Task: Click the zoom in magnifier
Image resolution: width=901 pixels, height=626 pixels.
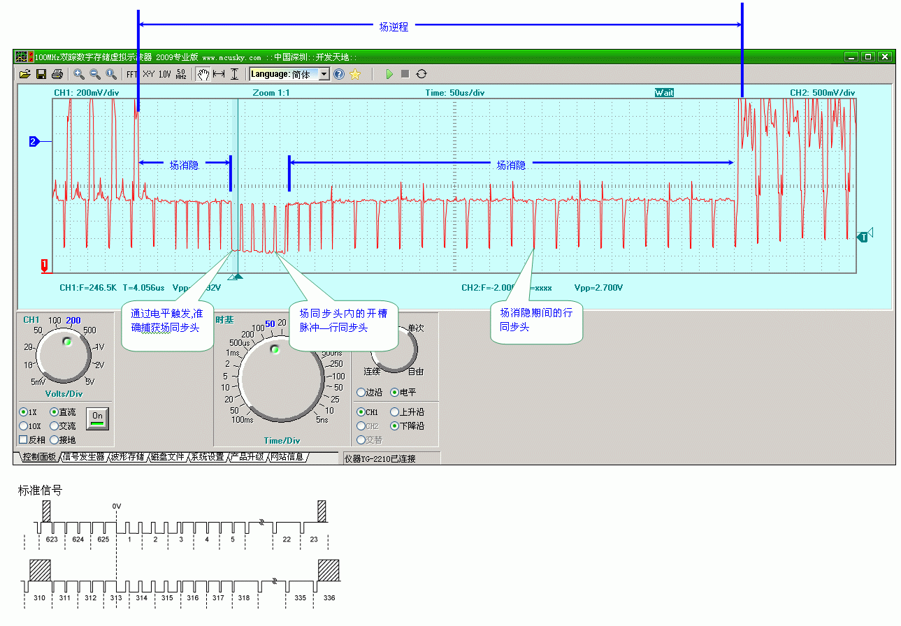Action: (x=79, y=74)
